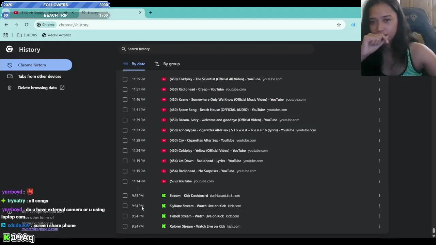The width and height of the screenshot is (436, 245).
Task: Open akibell Stream Watch Live link
Action: tap(197, 216)
